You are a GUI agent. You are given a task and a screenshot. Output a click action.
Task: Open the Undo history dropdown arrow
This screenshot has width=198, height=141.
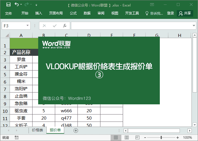pos(21,5)
